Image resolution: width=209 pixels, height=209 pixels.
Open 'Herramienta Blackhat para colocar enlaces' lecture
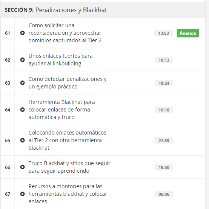click(x=61, y=110)
